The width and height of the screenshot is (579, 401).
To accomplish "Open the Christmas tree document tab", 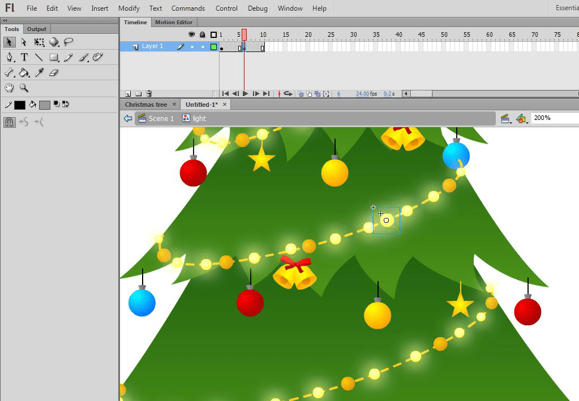I will click(x=145, y=105).
